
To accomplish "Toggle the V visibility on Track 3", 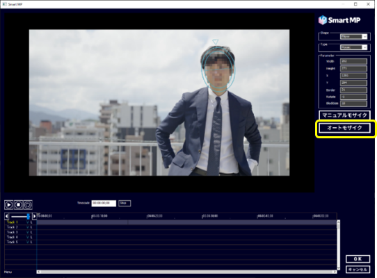I will [28, 232].
